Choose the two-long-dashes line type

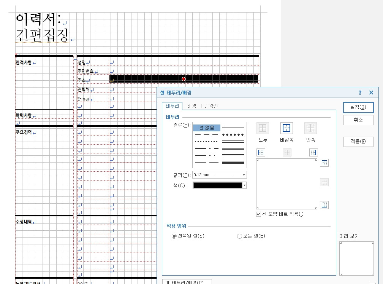207,162
